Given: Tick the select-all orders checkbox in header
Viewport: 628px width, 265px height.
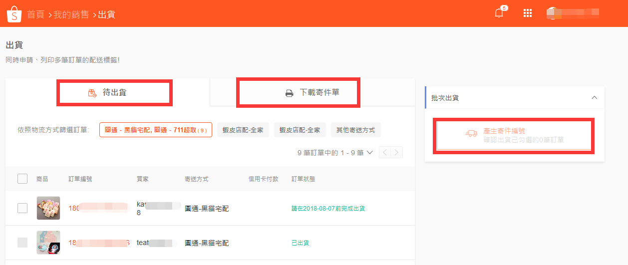Looking at the screenshot, I should point(22,179).
